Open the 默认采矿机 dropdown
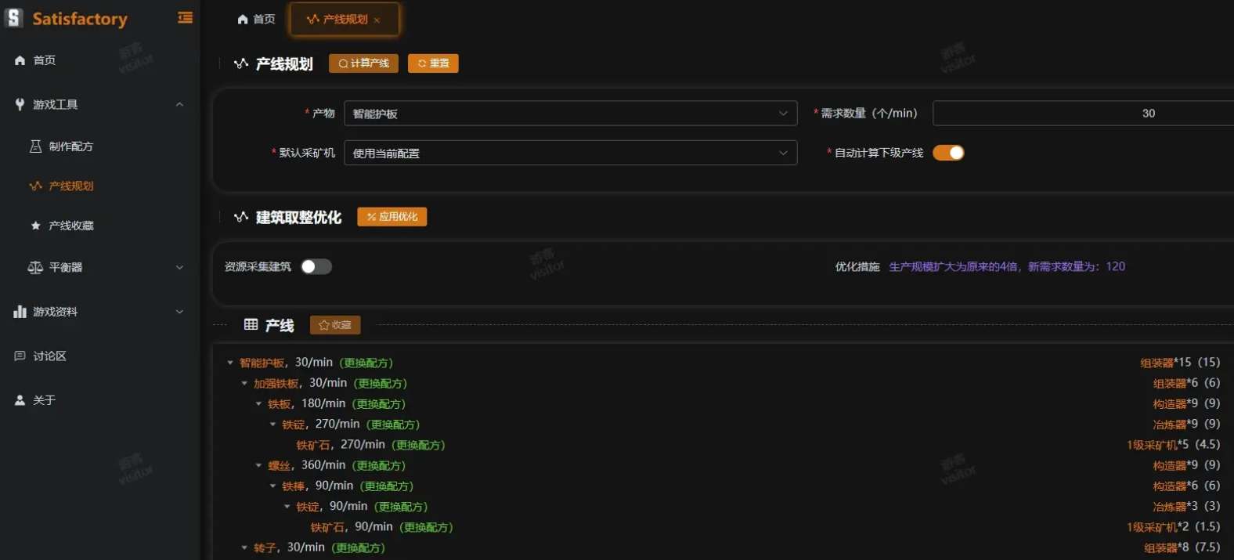Image resolution: width=1234 pixels, height=560 pixels. [570, 154]
